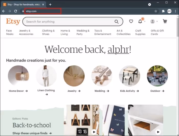Open a new browser tab

pos(50,4)
